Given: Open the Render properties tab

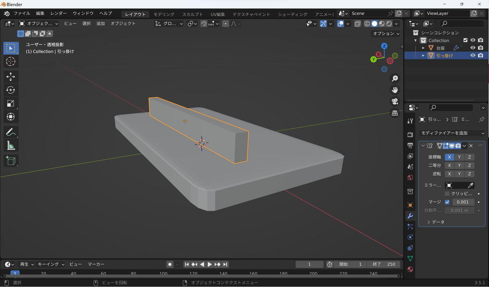Looking at the screenshot, I should click(410, 135).
